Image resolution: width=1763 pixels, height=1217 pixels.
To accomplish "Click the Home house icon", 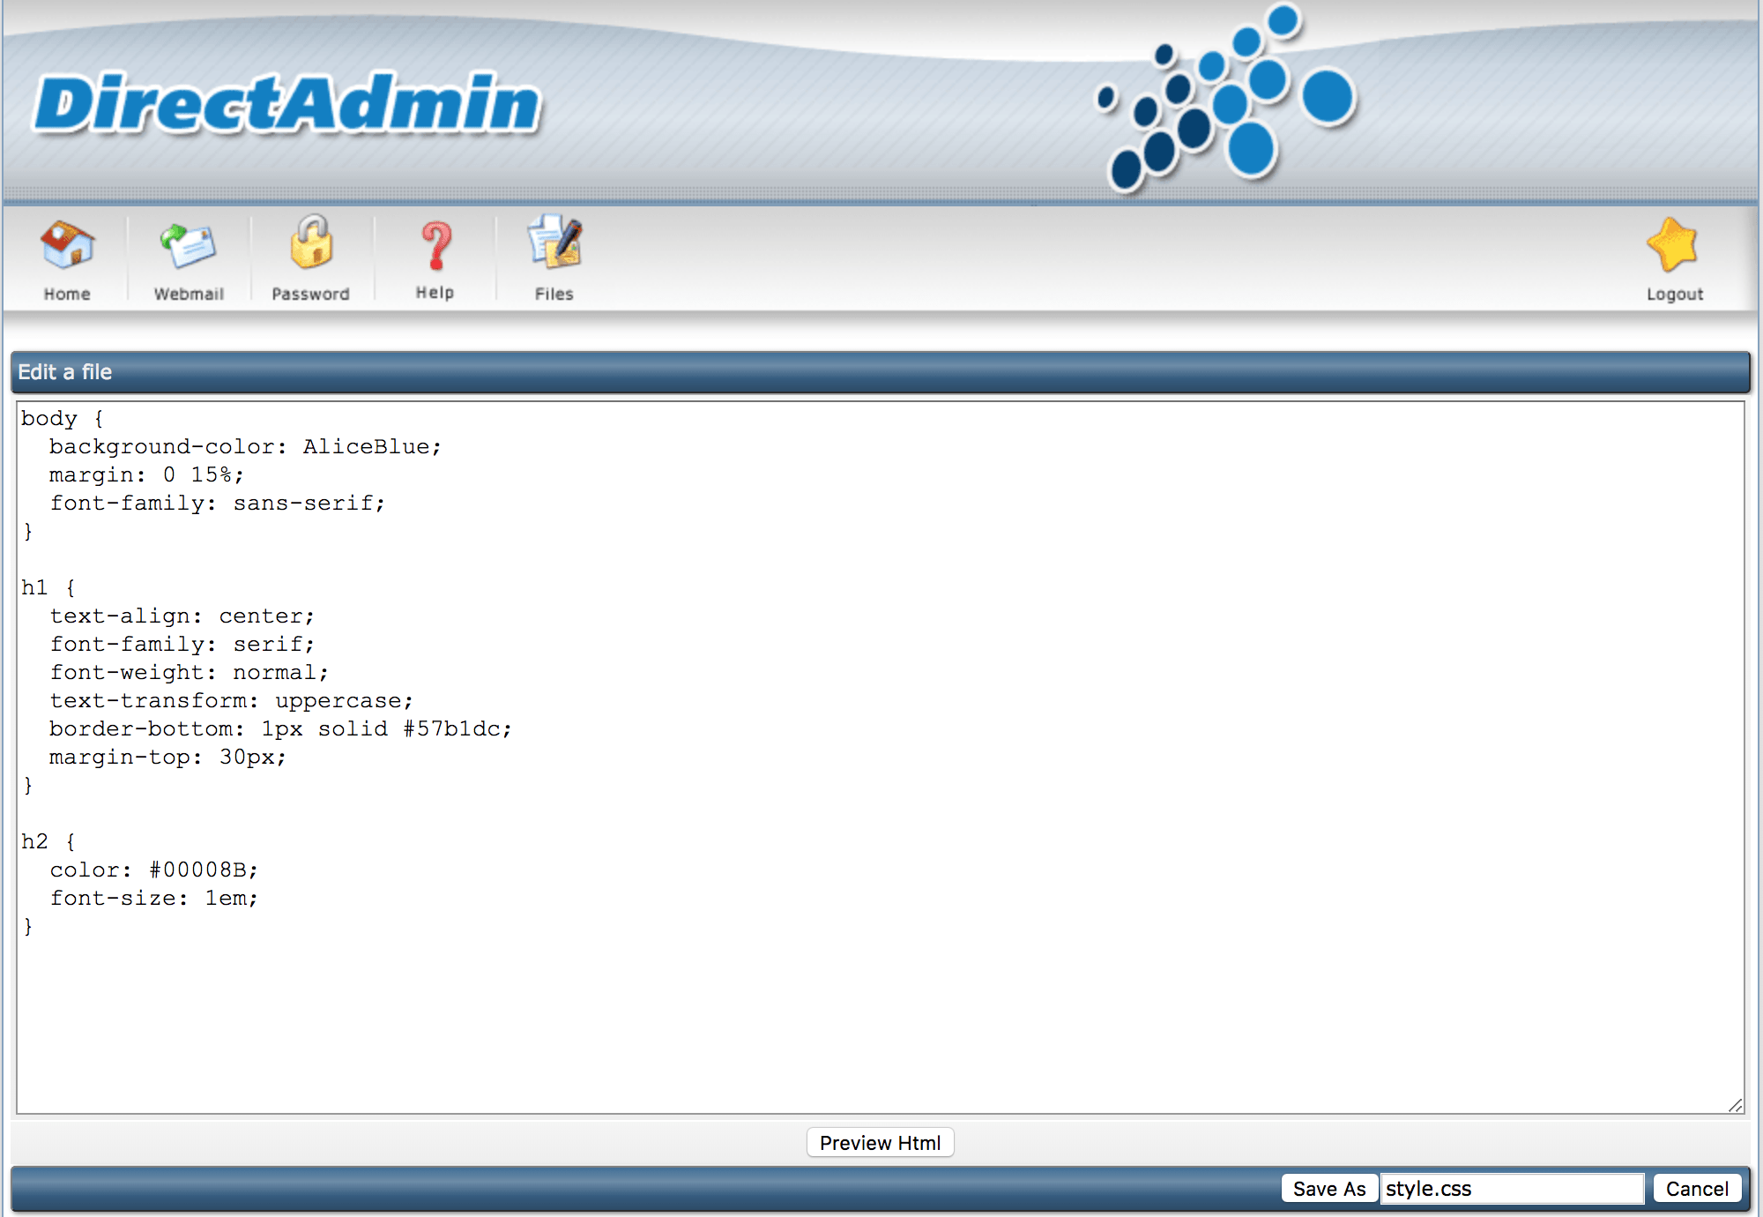I will click(x=67, y=244).
